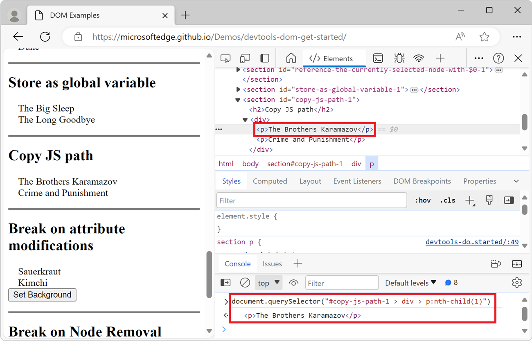Select the inspect element tool

coord(225,58)
